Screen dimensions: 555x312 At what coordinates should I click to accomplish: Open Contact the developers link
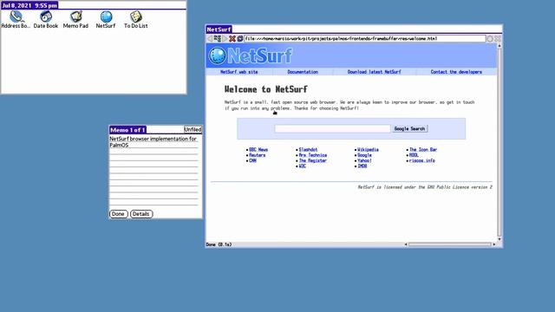coord(456,72)
